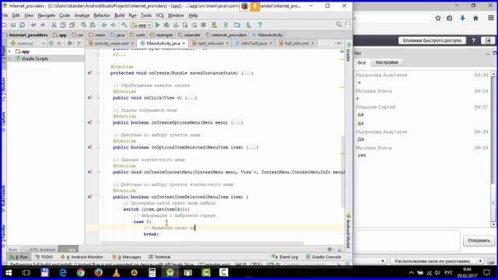
Task: Expand the folded onClick method body
Action: coord(191,98)
